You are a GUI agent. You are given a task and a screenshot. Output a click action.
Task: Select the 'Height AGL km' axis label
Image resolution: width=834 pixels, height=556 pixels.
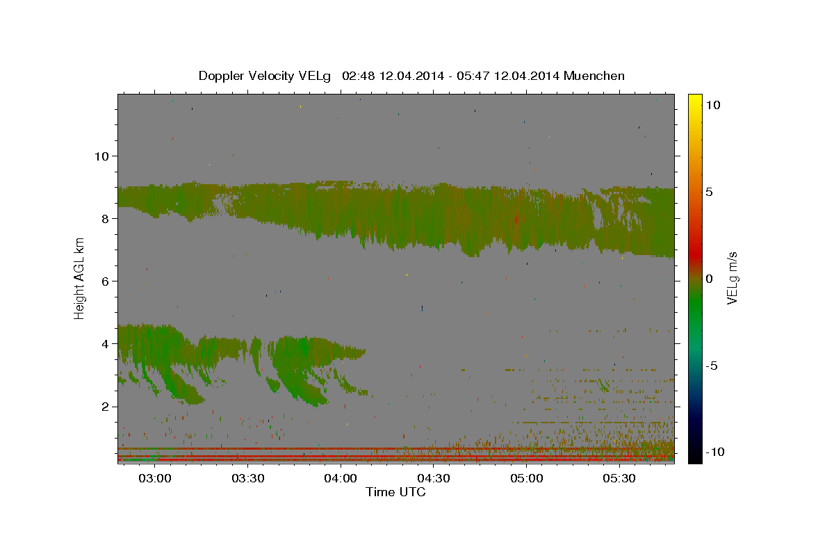[80, 277]
